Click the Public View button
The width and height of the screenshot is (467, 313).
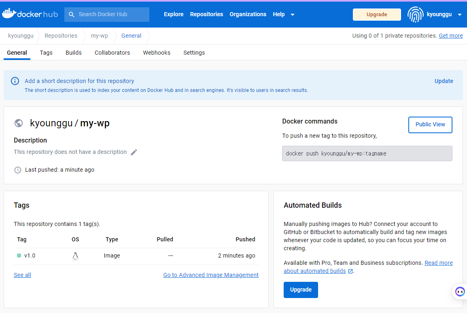pos(430,125)
